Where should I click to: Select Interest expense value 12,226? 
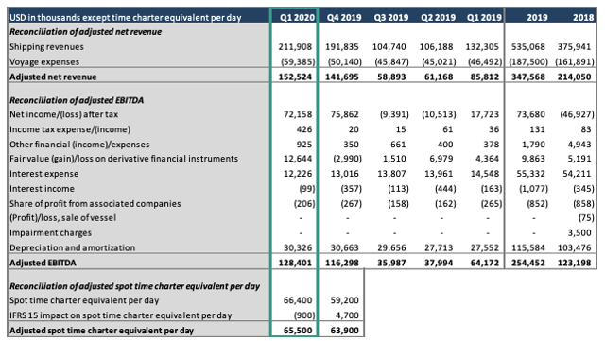click(x=298, y=174)
